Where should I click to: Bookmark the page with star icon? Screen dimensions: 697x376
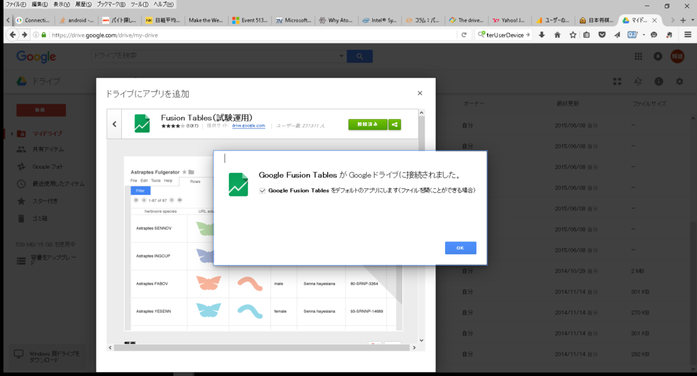(x=572, y=35)
